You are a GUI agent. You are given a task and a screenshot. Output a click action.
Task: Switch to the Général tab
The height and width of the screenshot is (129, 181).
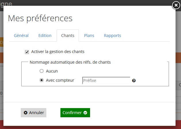pos(21,36)
